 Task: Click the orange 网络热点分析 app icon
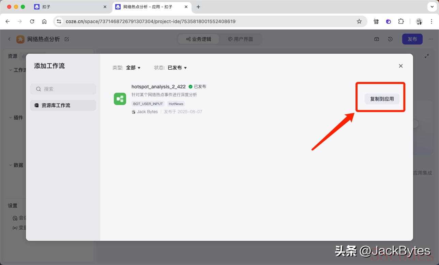pos(20,39)
